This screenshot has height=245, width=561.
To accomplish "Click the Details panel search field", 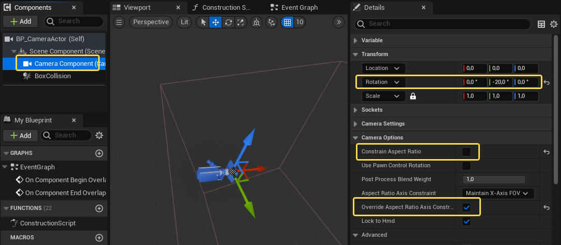I will click(443, 24).
